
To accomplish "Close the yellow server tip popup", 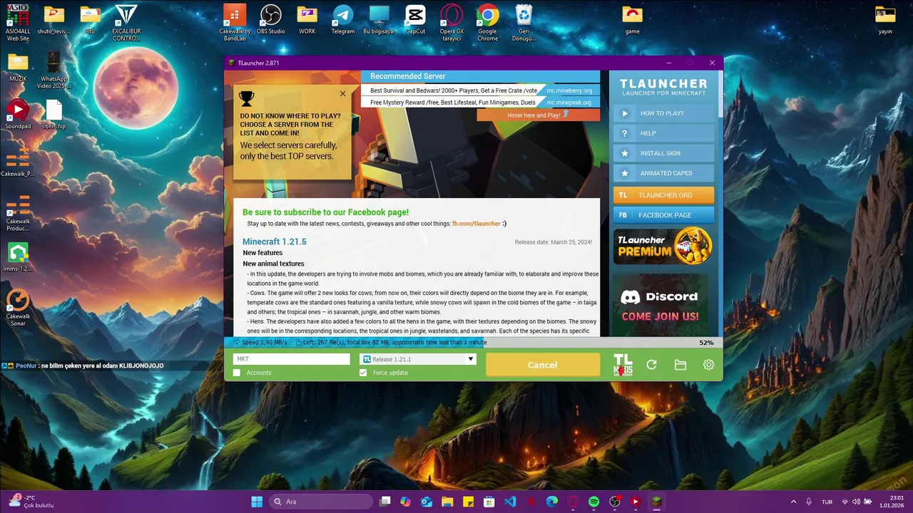I will 342,93.
